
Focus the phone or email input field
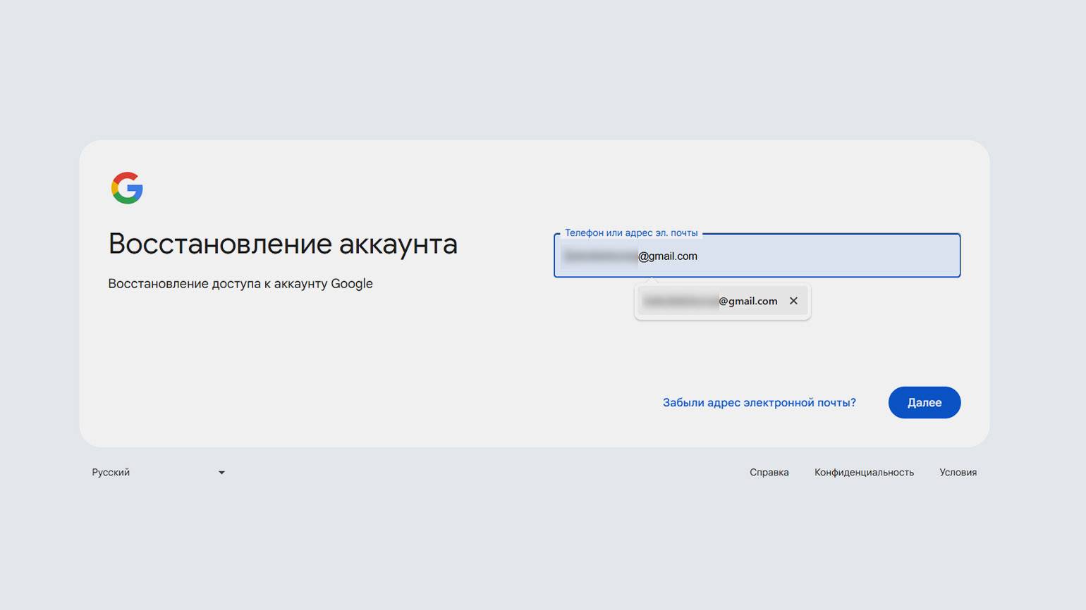pos(757,256)
